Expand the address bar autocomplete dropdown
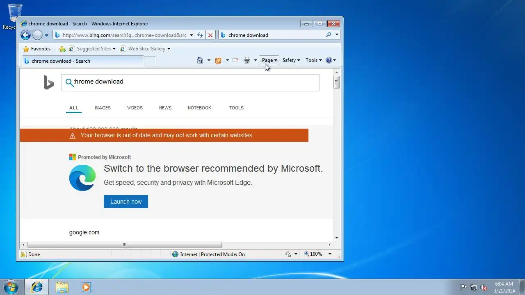 point(191,35)
